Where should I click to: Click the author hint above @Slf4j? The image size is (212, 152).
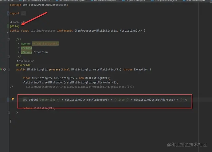[x=18, y=22]
